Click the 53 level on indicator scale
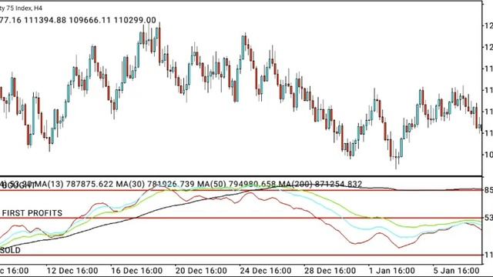 [x=488, y=218]
